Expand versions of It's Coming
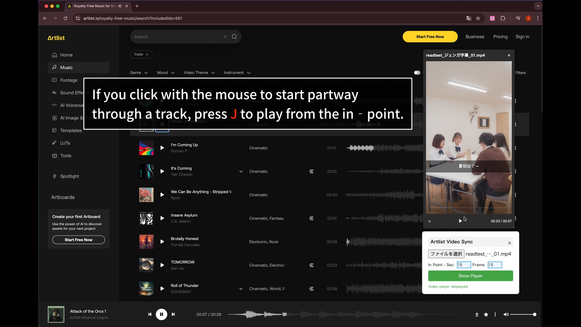This screenshot has width=581, height=327. [x=241, y=171]
